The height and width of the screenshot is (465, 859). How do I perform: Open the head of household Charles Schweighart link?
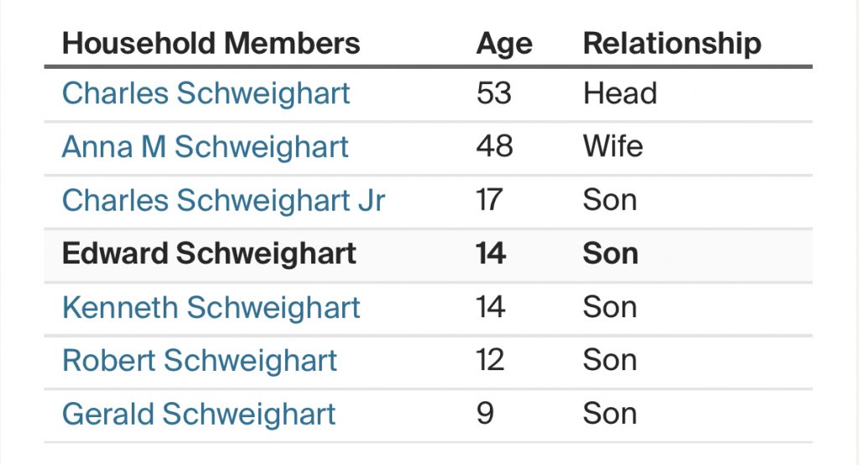[x=206, y=93]
